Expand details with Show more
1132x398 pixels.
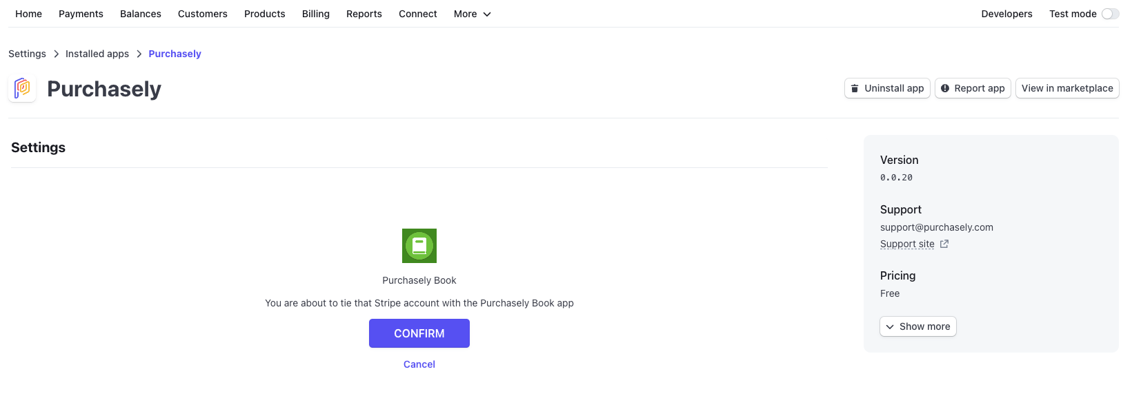918,326
